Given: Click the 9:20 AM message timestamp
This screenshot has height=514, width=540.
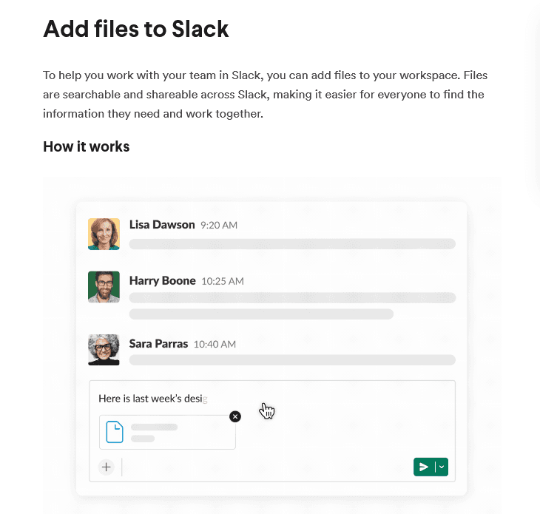Looking at the screenshot, I should (219, 225).
